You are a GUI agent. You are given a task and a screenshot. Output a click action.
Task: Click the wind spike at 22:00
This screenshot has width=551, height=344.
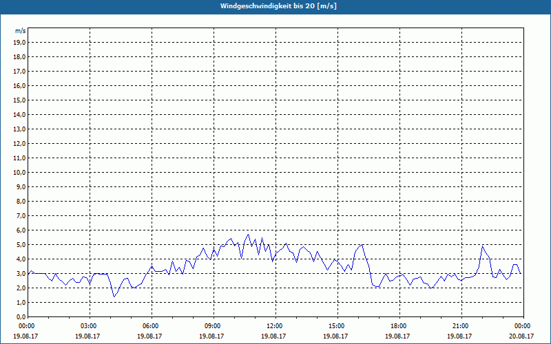pyautogui.click(x=483, y=246)
